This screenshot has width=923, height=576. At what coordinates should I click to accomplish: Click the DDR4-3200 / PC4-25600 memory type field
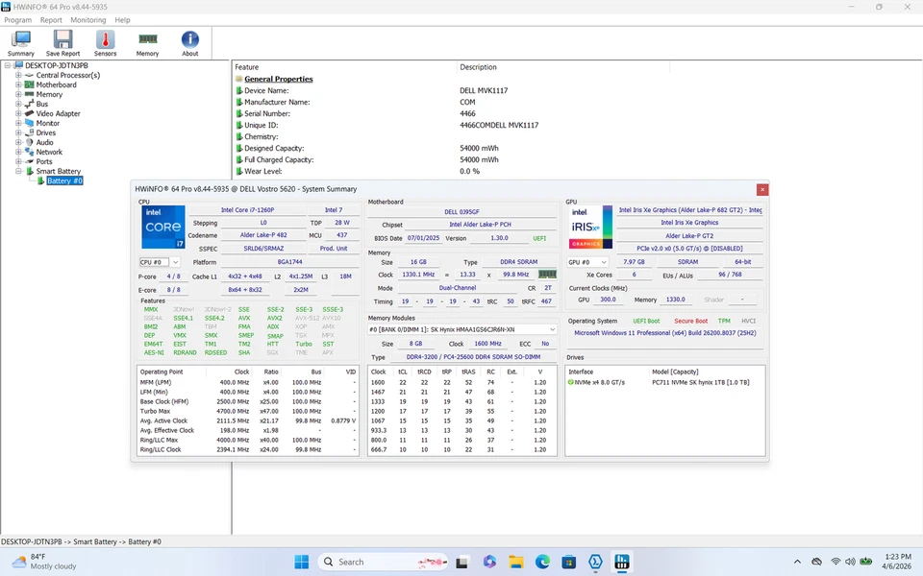tap(473, 357)
